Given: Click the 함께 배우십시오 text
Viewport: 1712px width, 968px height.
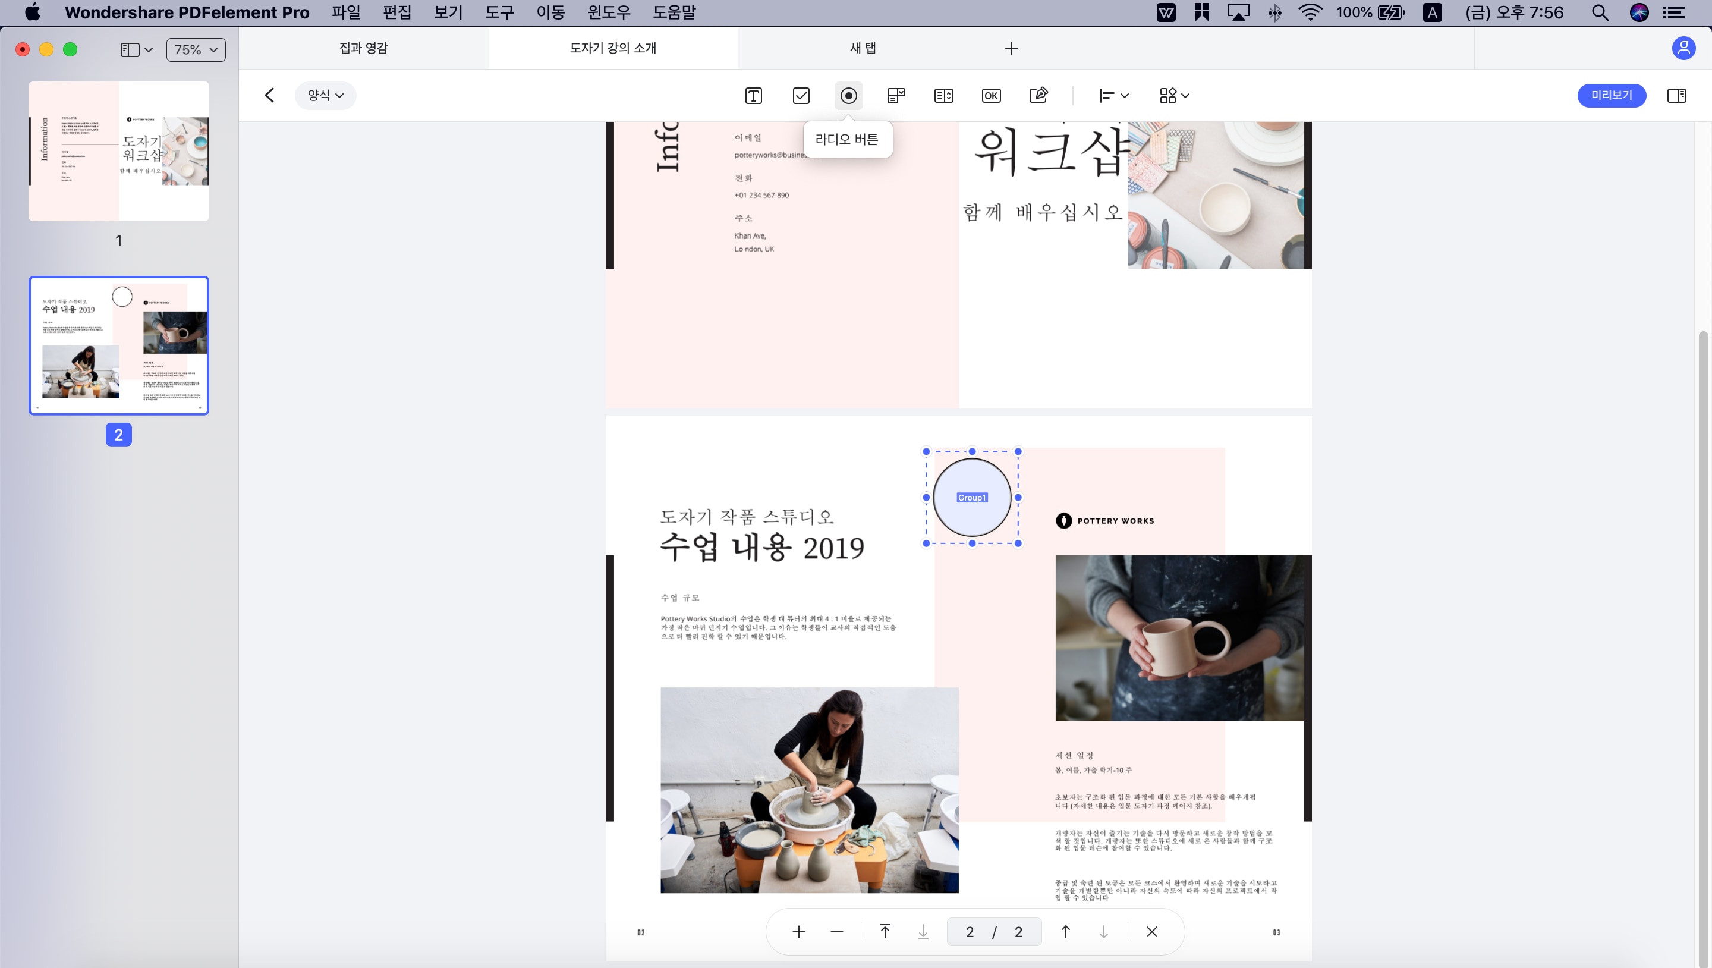Looking at the screenshot, I should click(x=1043, y=212).
